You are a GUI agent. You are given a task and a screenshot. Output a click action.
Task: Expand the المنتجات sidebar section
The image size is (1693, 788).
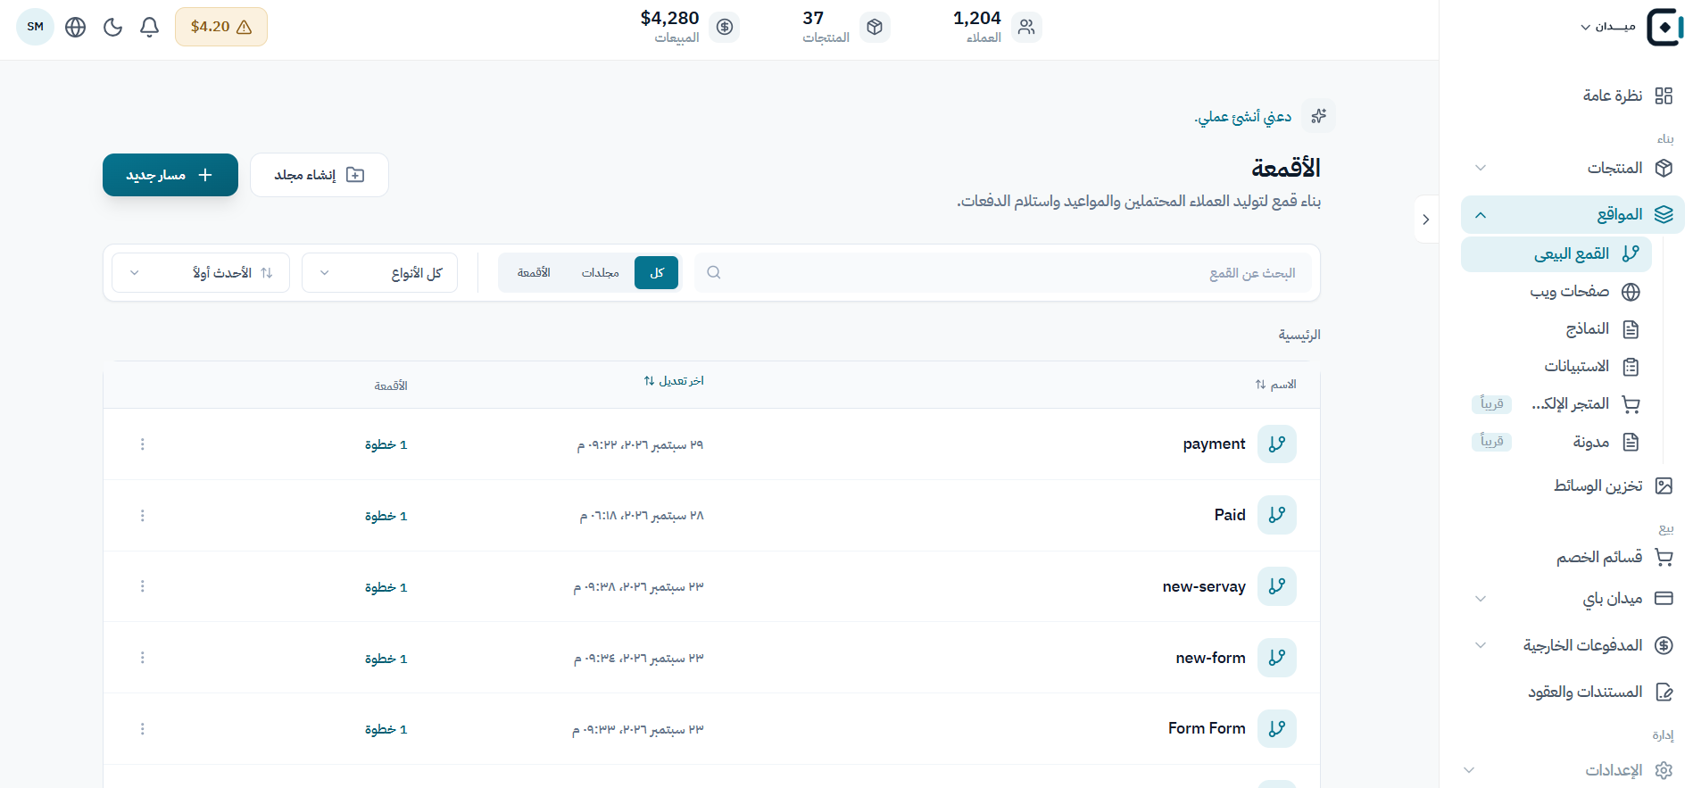1573,168
